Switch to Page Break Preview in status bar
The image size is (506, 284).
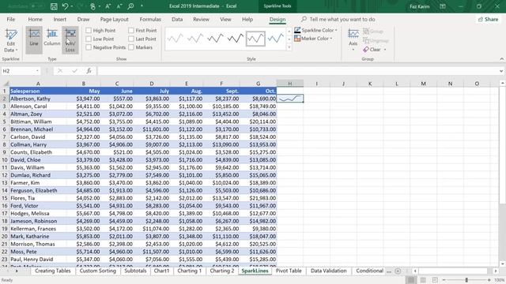pyautogui.click(x=435, y=280)
